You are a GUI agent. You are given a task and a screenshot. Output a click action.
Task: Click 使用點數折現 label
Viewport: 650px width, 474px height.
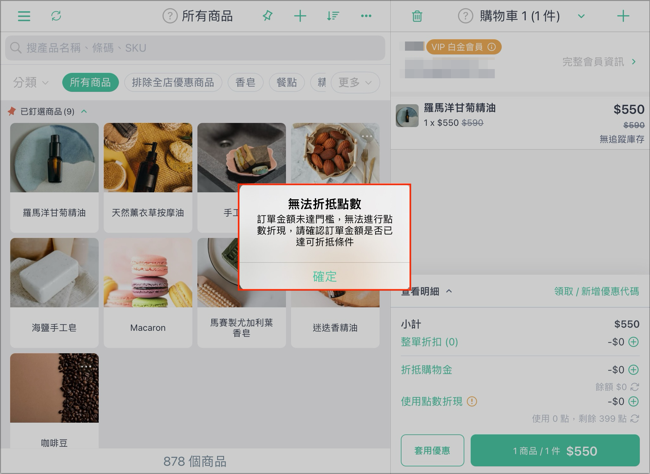pyautogui.click(x=432, y=401)
